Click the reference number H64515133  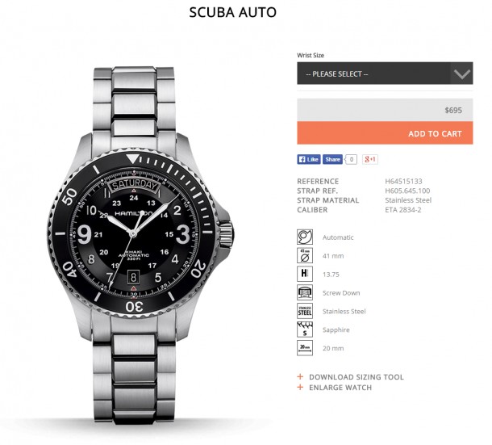(403, 182)
